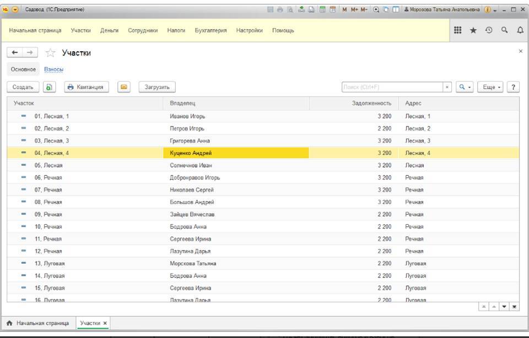This screenshot has width=529, height=338.
Task: Open the 1C main menu dropdown circle
Action: click(x=15, y=9)
